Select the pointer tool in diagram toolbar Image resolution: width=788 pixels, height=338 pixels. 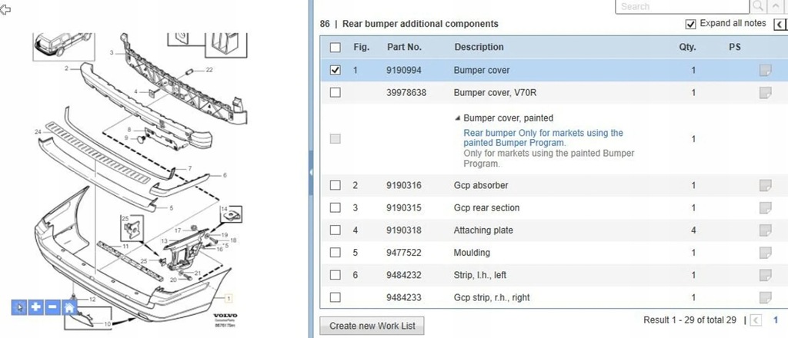(19, 307)
